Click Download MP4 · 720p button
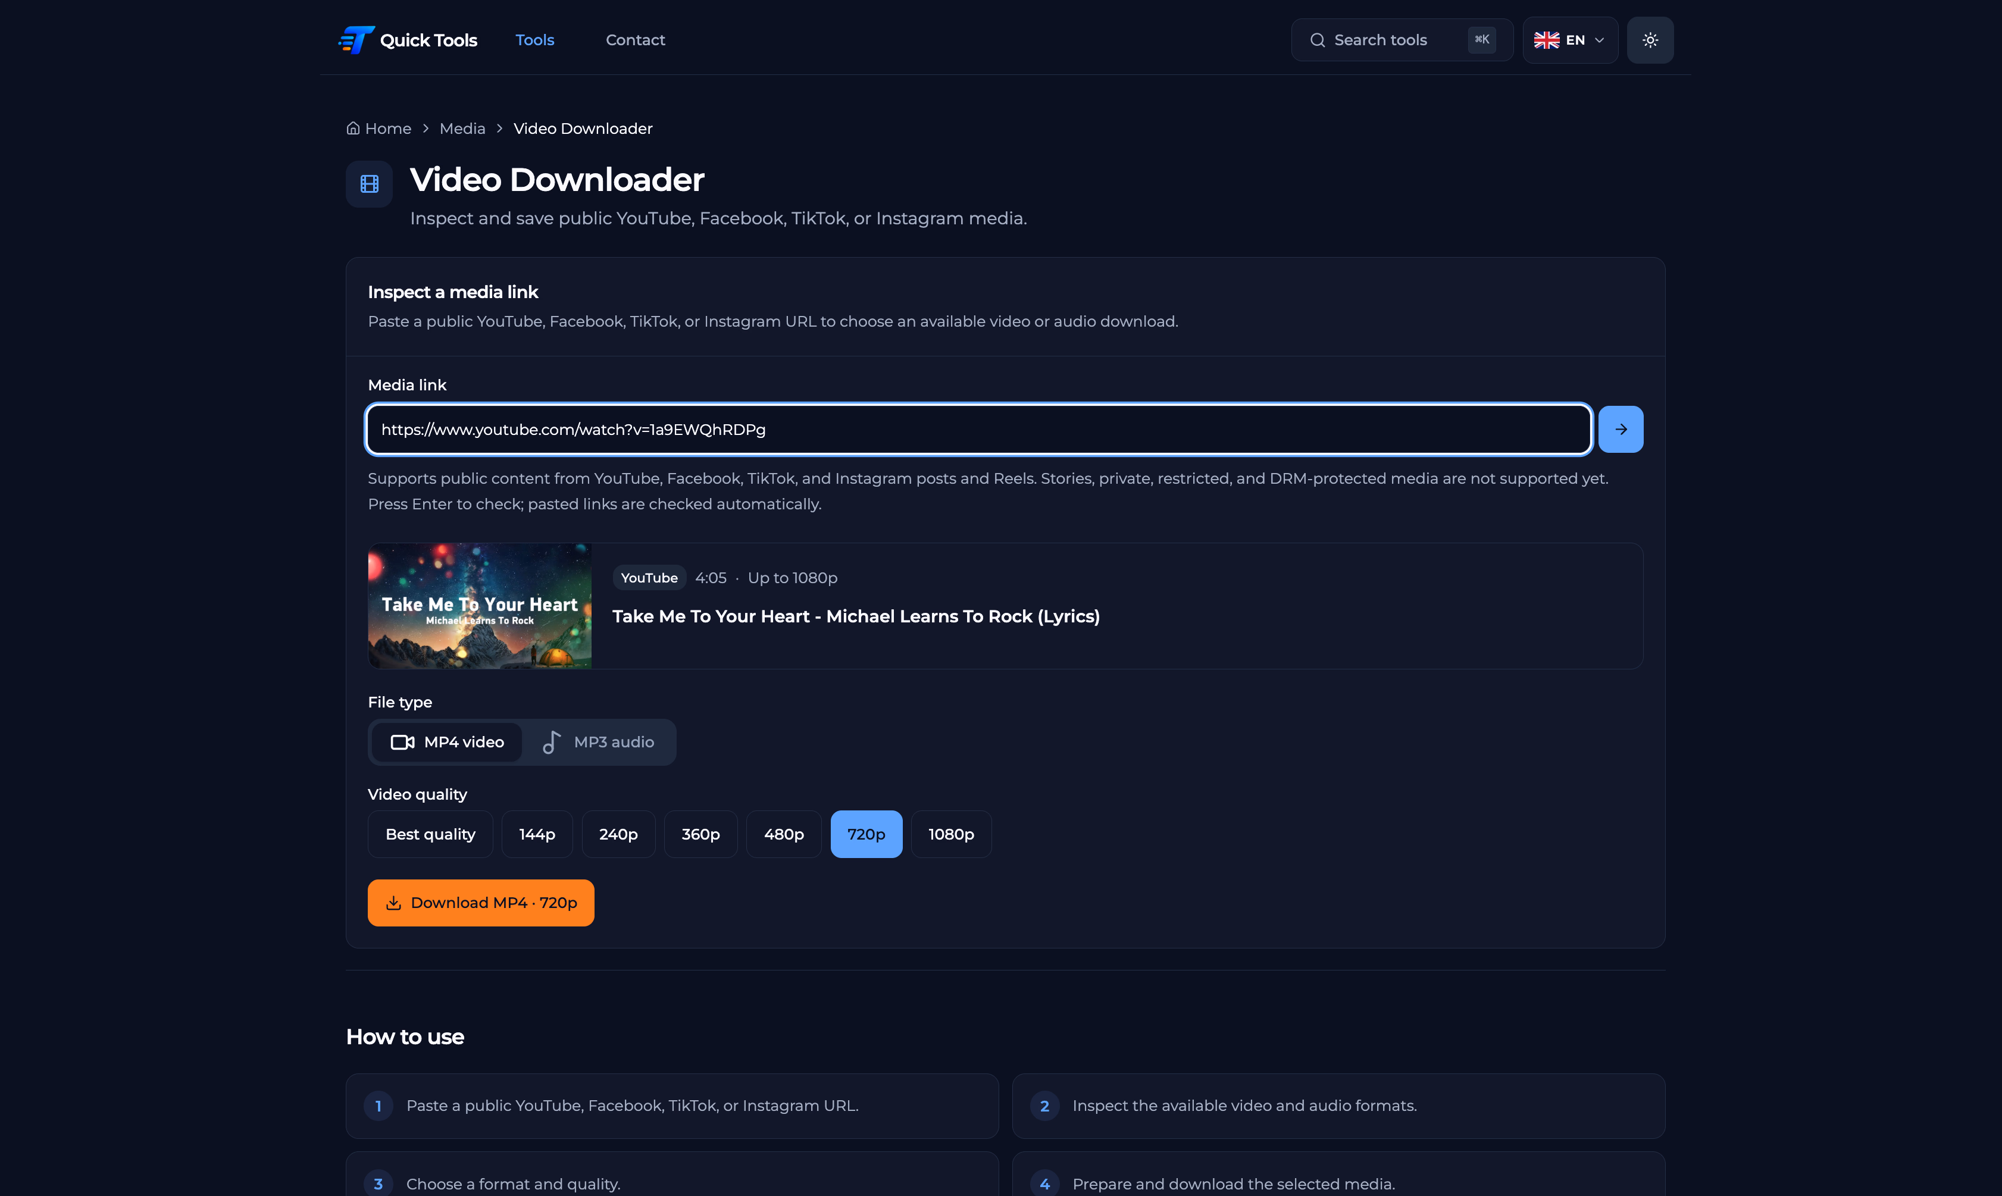The height and width of the screenshot is (1196, 2002). (481, 903)
